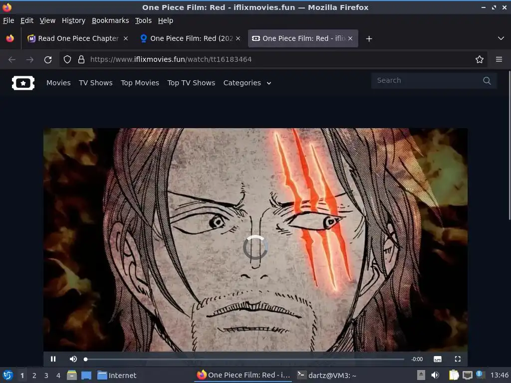Expand the Categories dropdown
The image size is (511, 383).
247,83
